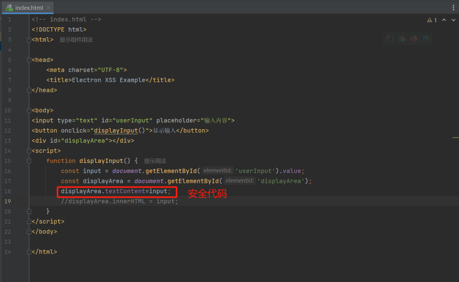Open the editor tab kebab menu
This screenshot has width=459, height=282.
point(453,8)
